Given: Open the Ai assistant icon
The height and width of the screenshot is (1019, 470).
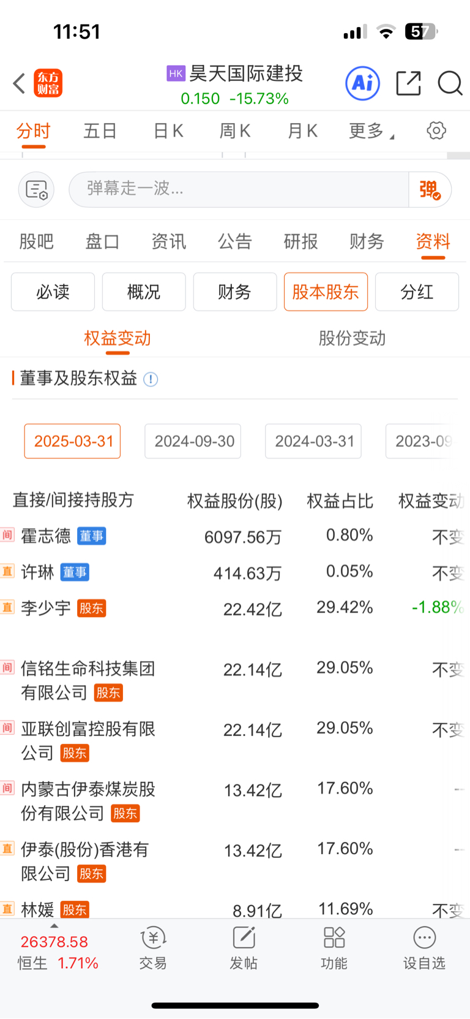Looking at the screenshot, I should 363,83.
